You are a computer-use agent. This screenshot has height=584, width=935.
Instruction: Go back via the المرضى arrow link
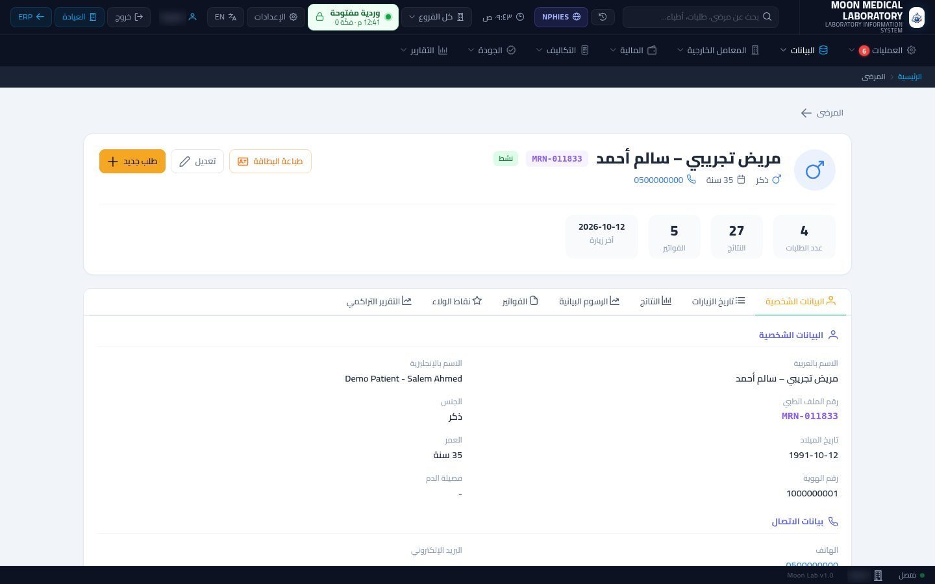[x=822, y=113]
